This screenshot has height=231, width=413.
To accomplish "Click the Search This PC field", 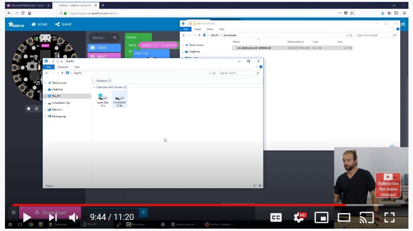I will (x=239, y=73).
